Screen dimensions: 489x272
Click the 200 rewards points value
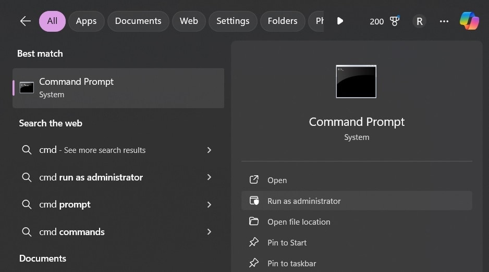pyautogui.click(x=376, y=21)
